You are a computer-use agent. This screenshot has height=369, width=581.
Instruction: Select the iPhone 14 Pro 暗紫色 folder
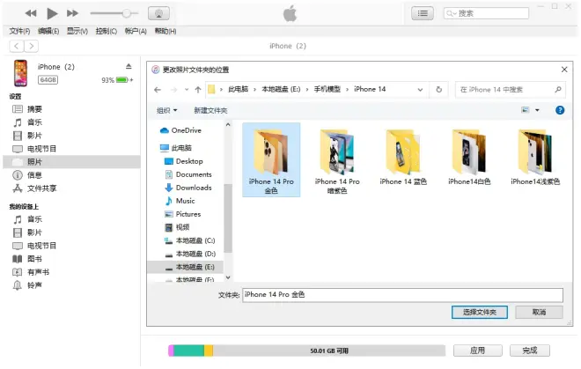tap(337, 162)
